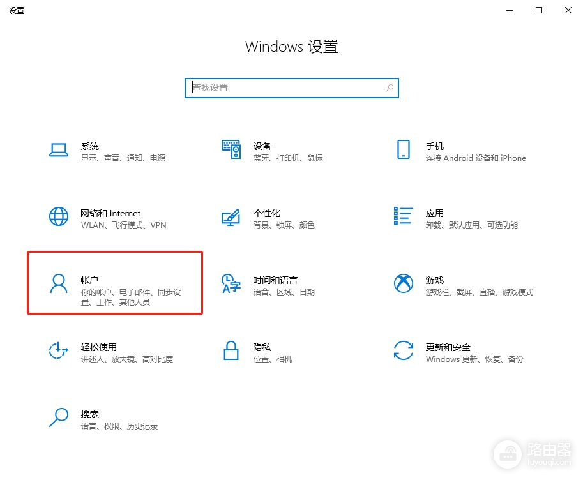Click the magnifier icon inside the search box
583x480 pixels.
(x=390, y=88)
